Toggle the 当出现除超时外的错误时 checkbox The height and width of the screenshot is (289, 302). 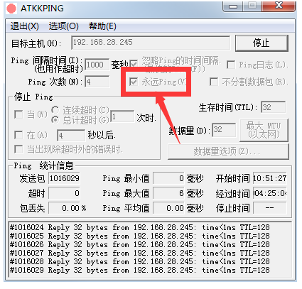[18, 149]
